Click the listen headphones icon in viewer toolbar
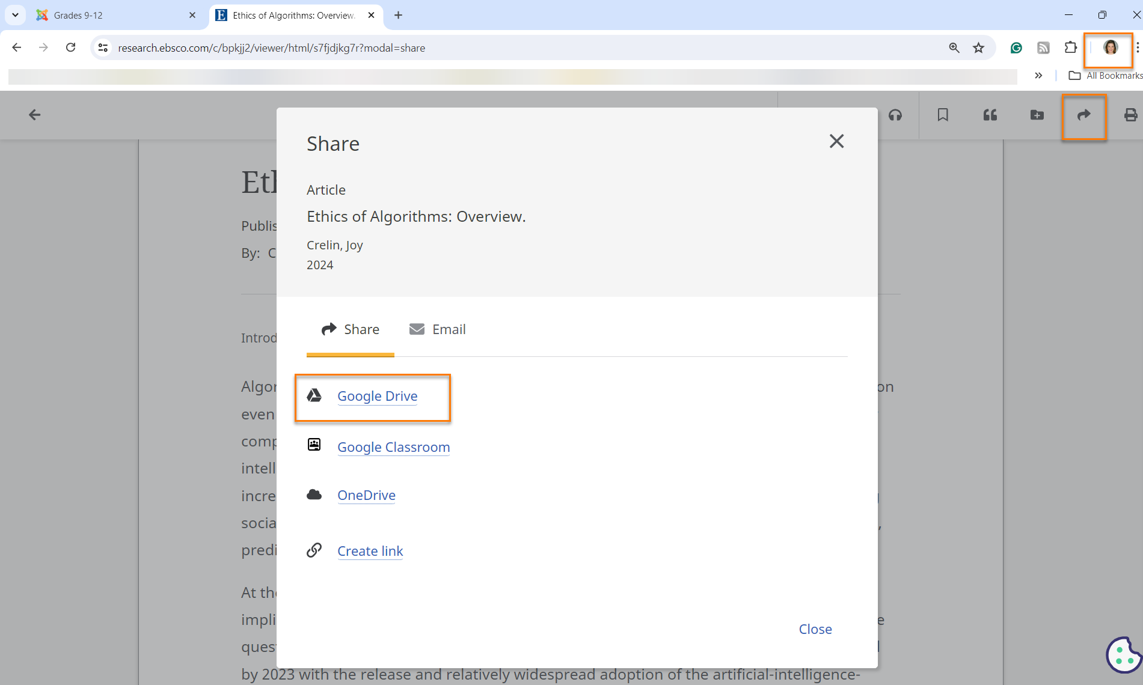 (x=895, y=115)
